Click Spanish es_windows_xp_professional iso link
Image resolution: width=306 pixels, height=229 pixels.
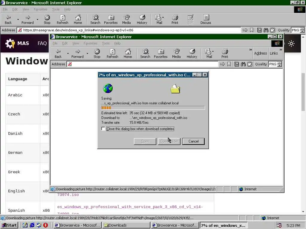pyautogui.click(x=130, y=210)
